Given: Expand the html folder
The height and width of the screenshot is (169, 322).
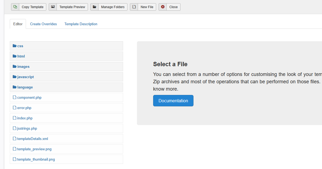Looking at the screenshot, I should pos(21,56).
